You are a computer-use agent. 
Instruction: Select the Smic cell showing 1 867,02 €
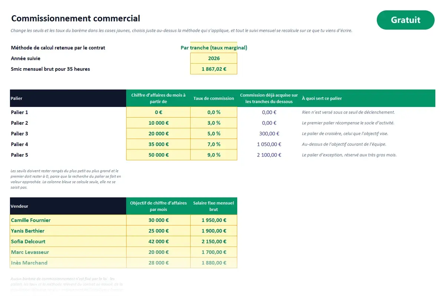214,69
